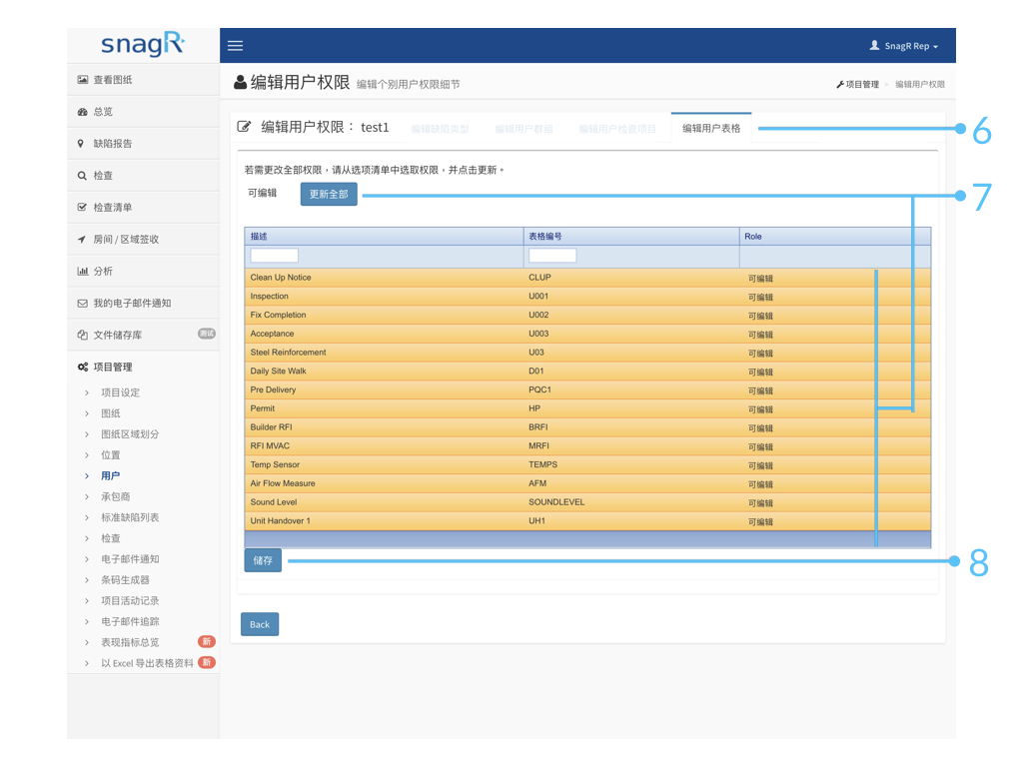This screenshot has width=1023, height=767.
Task: Click the 描述 filter input field
Action: coord(274,256)
